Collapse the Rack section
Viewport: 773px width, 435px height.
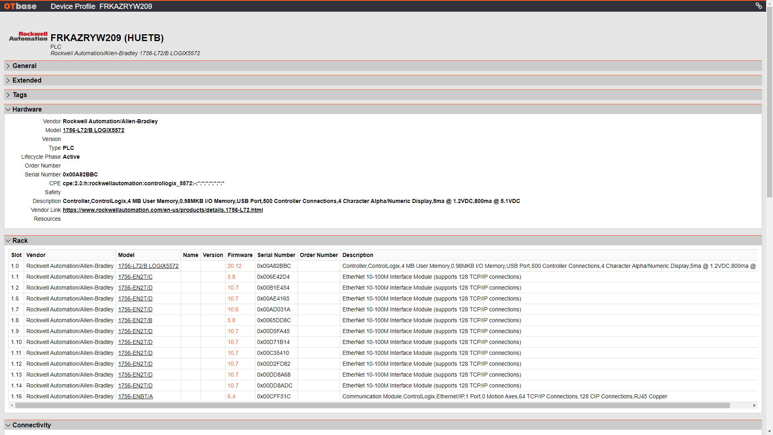click(383, 240)
